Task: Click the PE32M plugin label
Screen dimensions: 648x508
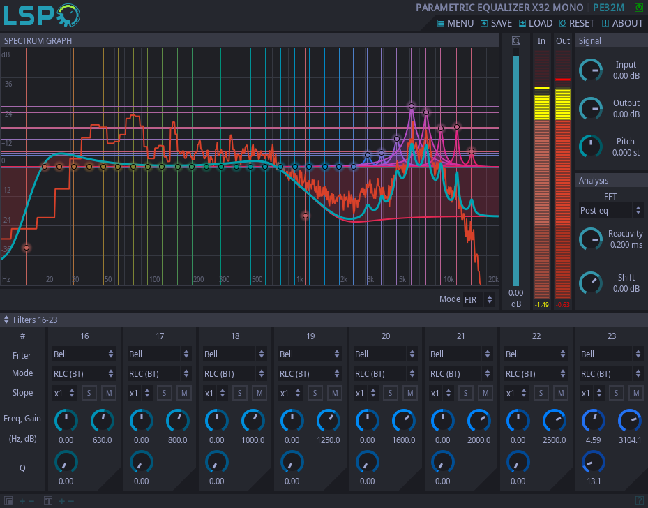Action: (x=608, y=8)
